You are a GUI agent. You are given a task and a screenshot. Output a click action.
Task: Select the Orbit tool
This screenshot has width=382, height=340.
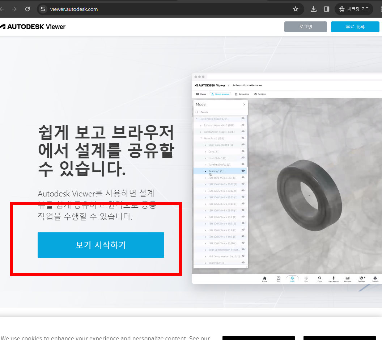[292, 278]
